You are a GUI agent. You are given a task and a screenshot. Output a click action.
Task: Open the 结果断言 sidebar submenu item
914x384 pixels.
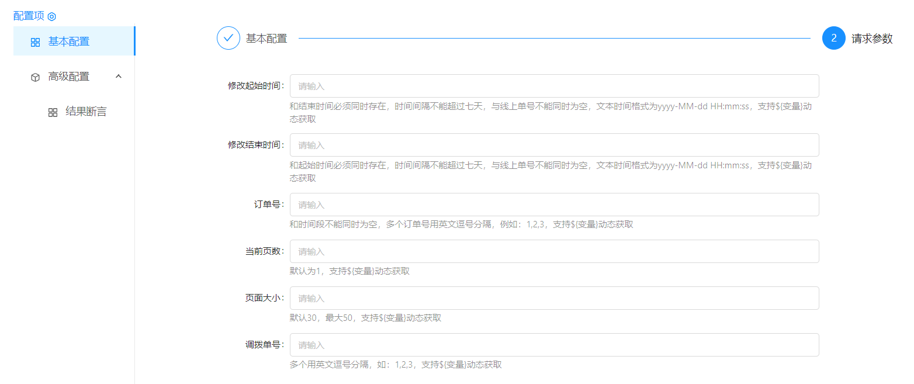[86, 112]
